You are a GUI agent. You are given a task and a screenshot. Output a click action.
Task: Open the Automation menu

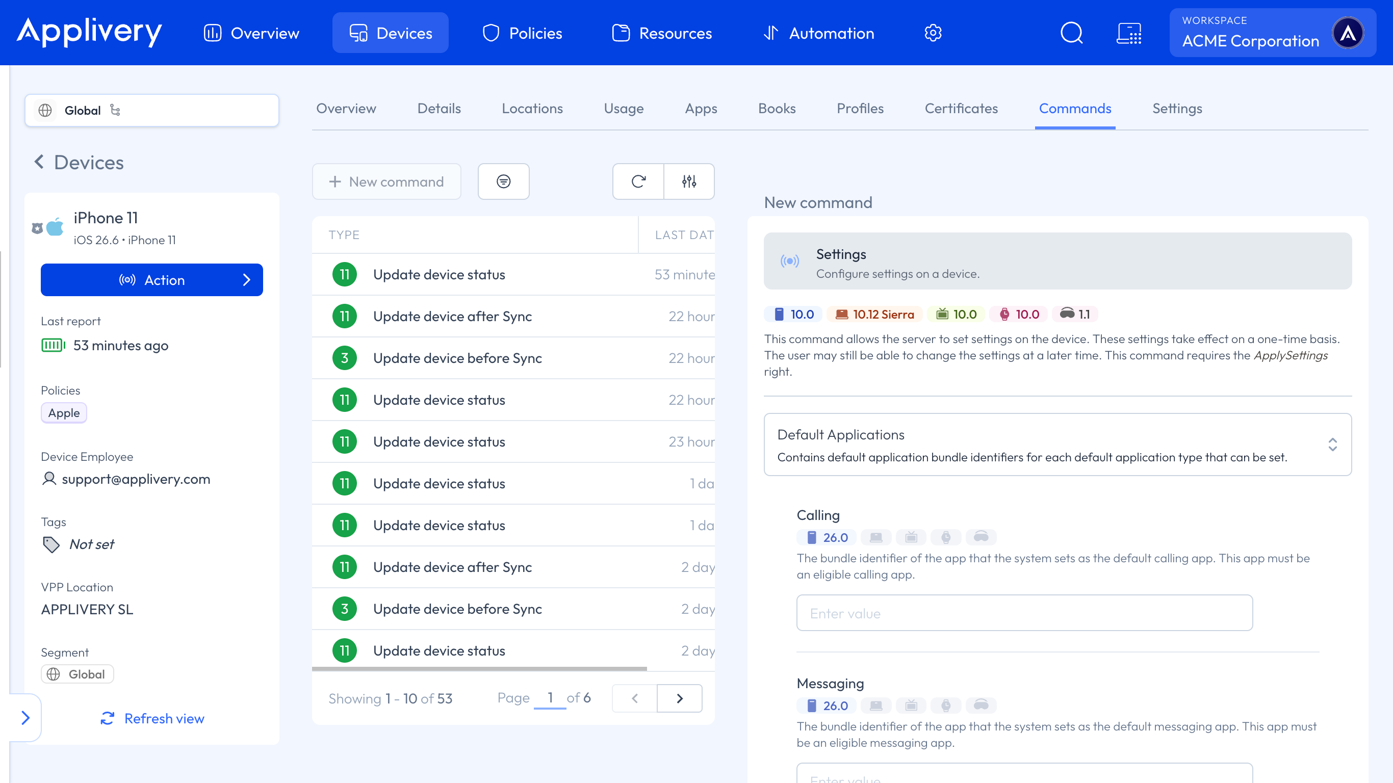pos(819,33)
